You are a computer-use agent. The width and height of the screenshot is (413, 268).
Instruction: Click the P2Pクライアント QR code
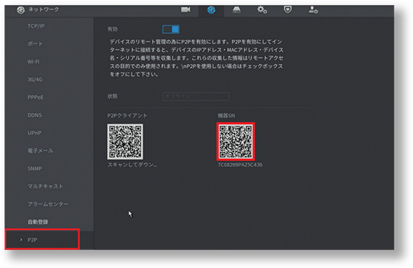click(125, 141)
